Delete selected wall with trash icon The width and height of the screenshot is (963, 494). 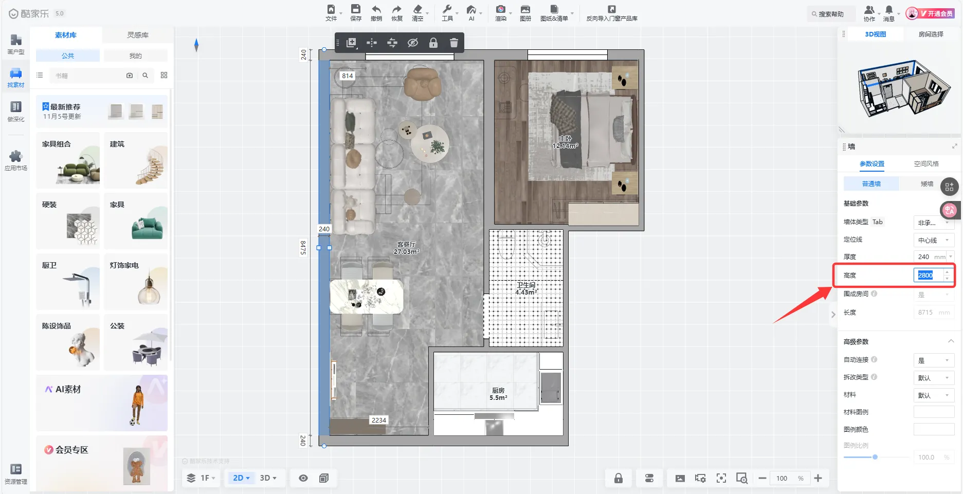click(x=453, y=43)
